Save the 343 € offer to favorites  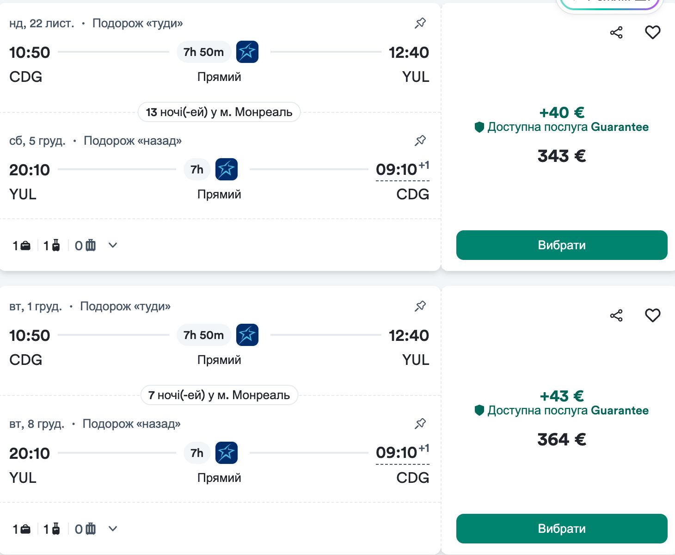click(x=653, y=32)
